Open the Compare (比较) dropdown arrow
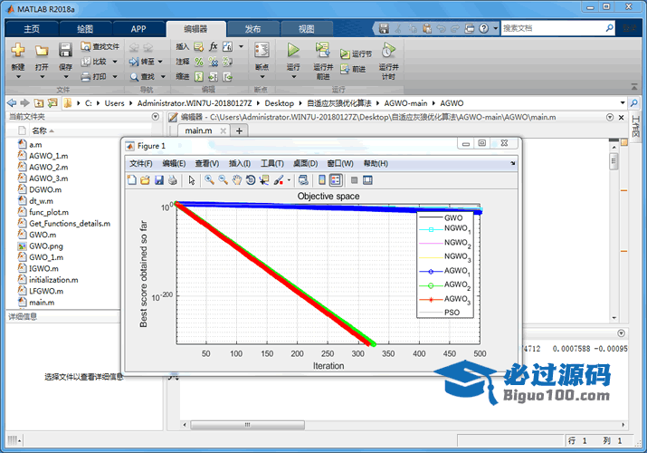This screenshot has height=453, width=647. pos(115,62)
